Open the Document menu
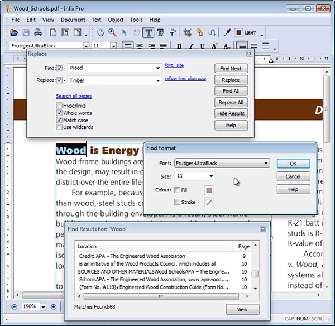 coord(73,20)
